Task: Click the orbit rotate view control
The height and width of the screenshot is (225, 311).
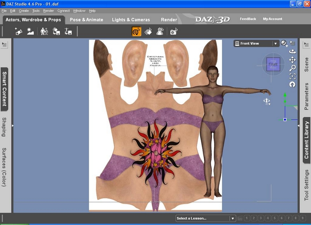Action: (292, 52)
